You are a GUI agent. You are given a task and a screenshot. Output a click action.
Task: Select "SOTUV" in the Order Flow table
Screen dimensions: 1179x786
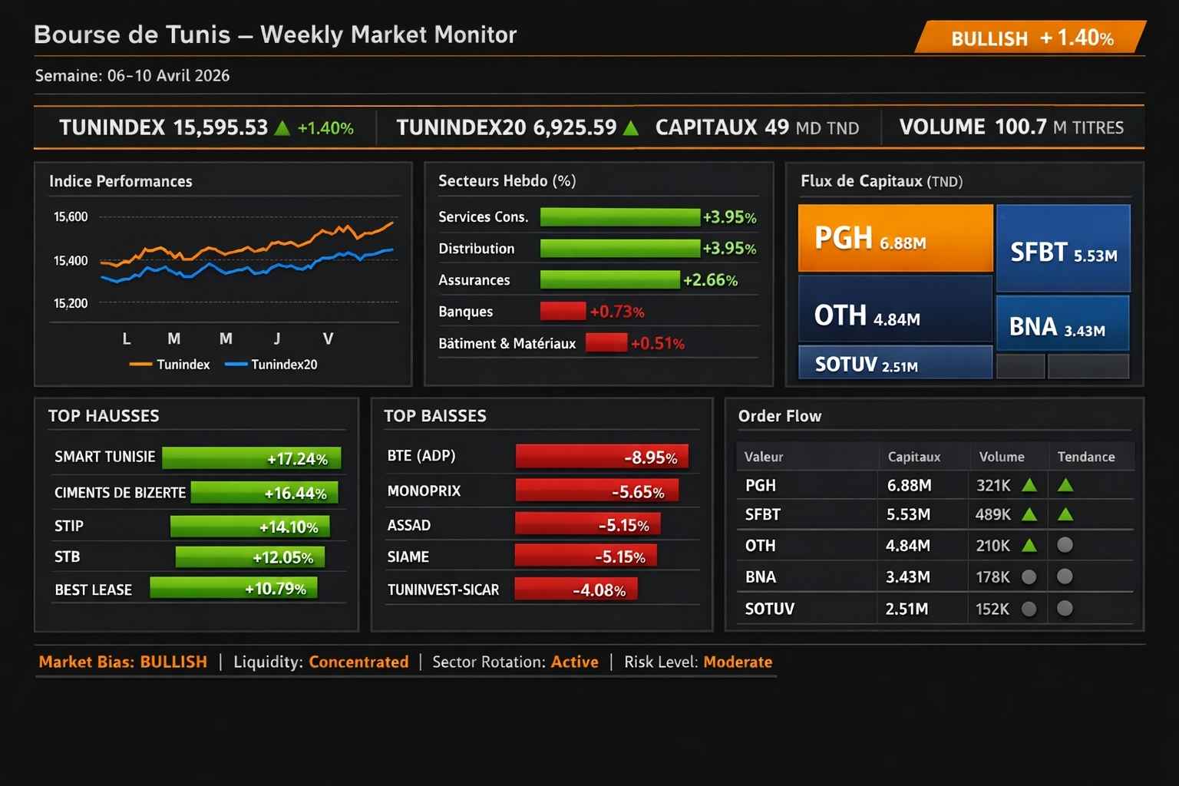coord(770,609)
